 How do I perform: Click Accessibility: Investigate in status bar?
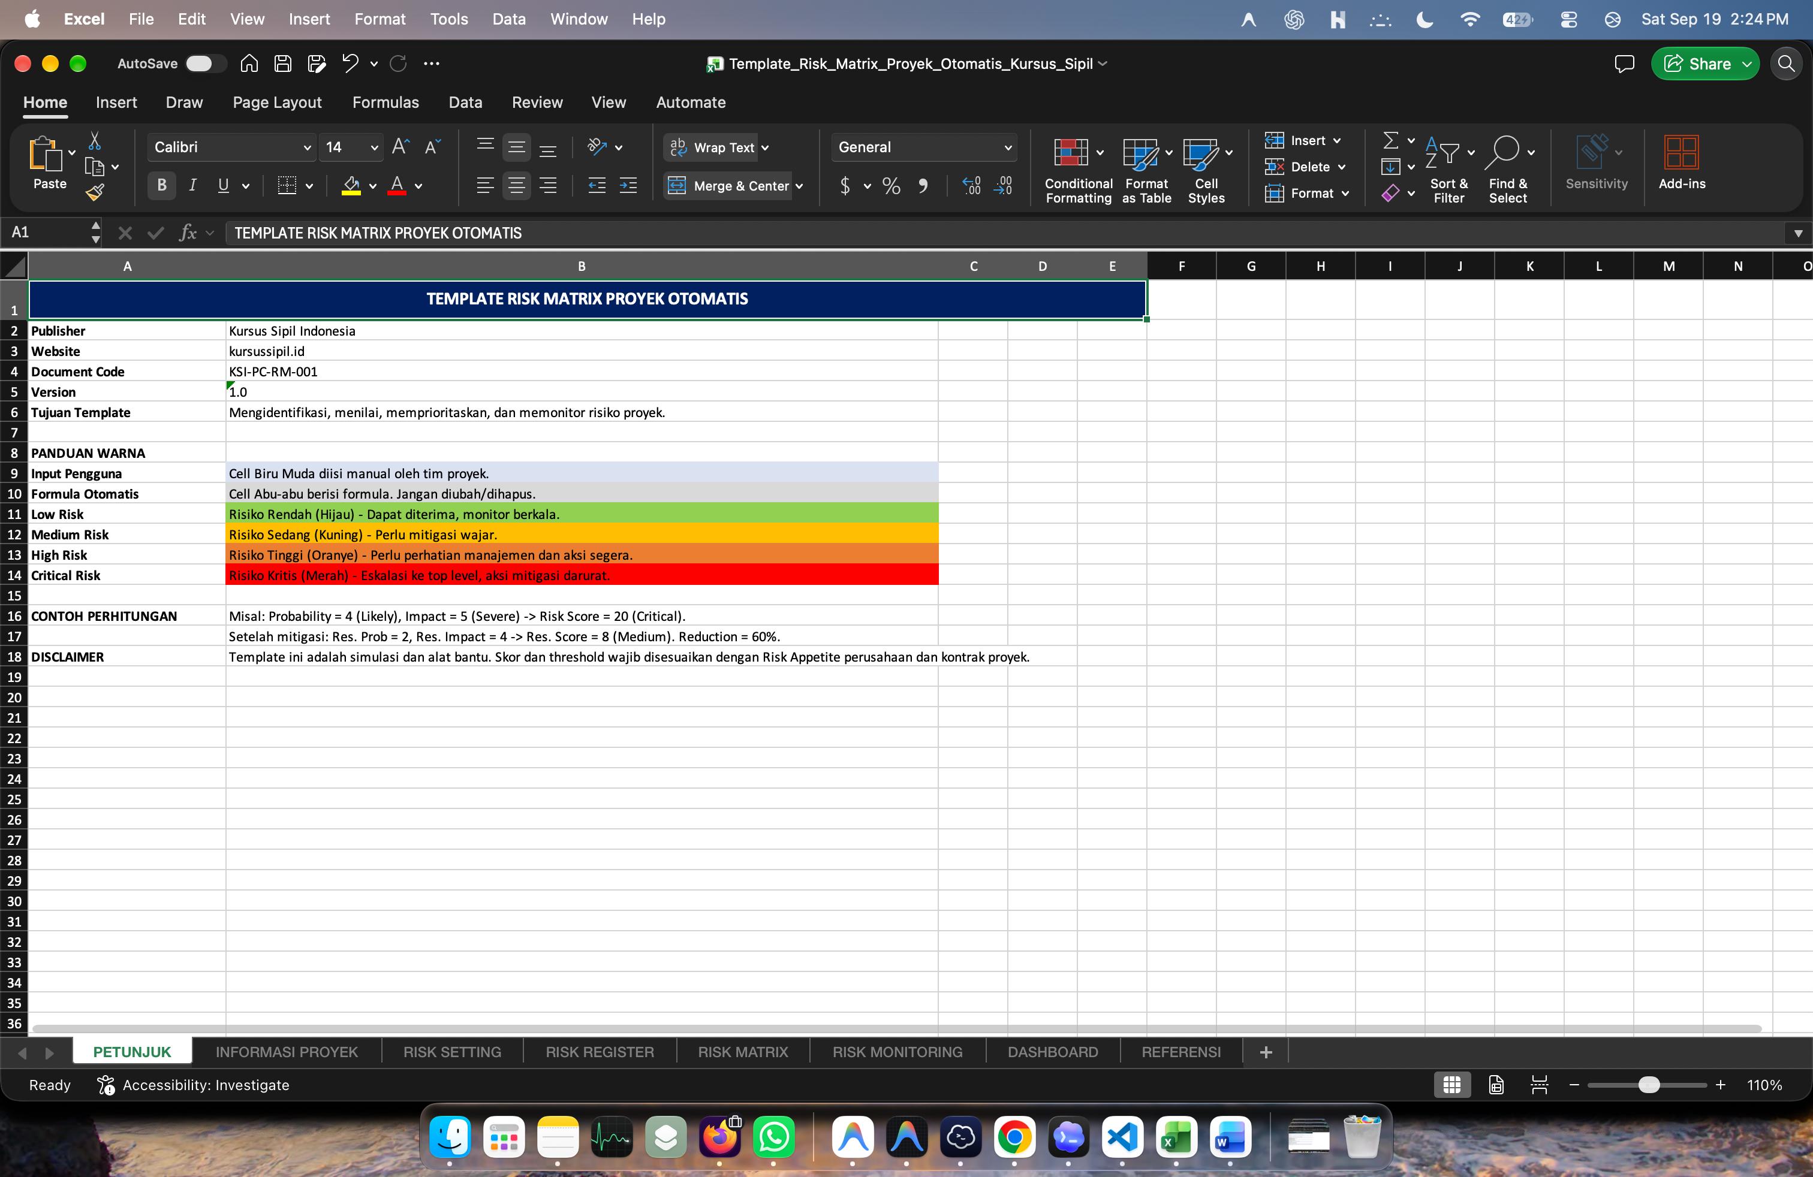pyautogui.click(x=194, y=1085)
